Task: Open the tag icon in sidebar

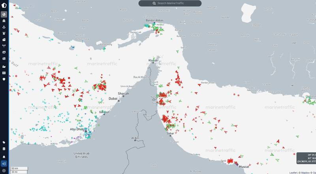Action: click(x=4, y=142)
